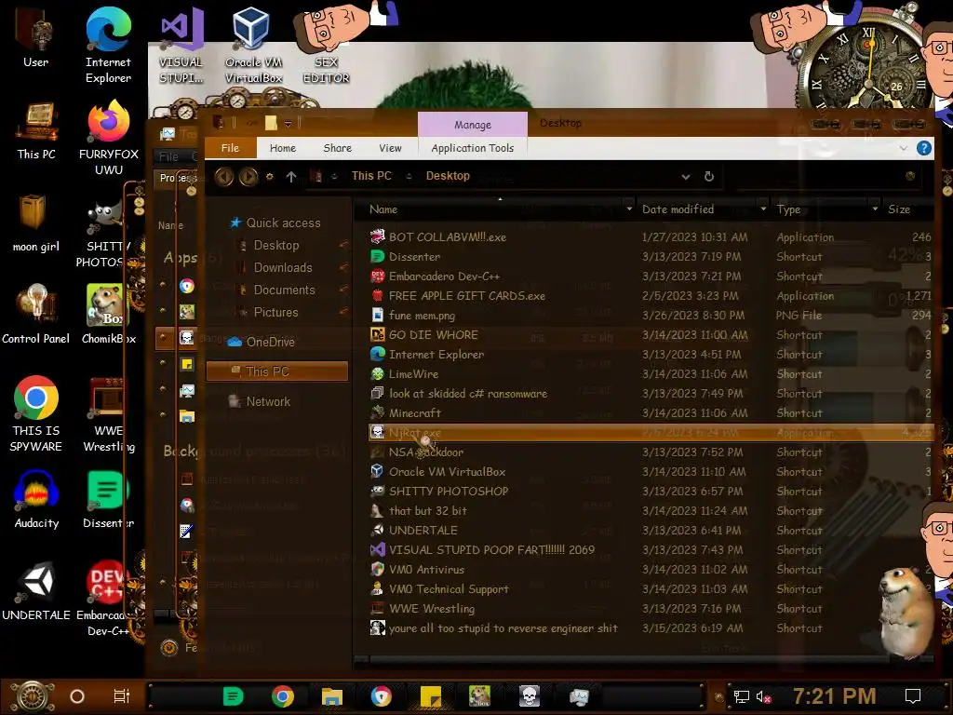Select Desktop under Quick access
Image resolution: width=953 pixels, height=715 pixels.
pyautogui.click(x=275, y=246)
